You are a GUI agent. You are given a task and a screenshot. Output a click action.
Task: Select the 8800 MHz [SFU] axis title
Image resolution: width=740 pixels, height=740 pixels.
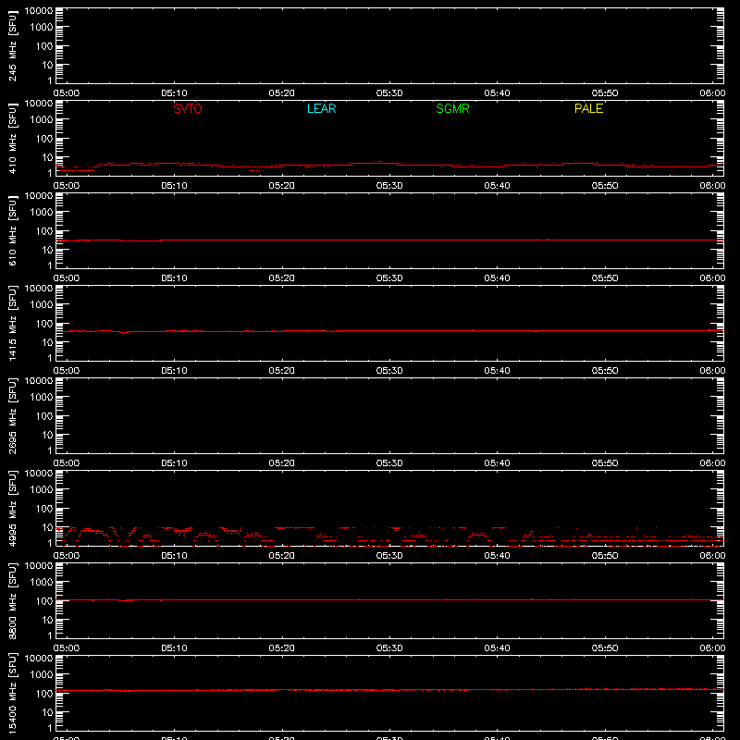pos(13,601)
